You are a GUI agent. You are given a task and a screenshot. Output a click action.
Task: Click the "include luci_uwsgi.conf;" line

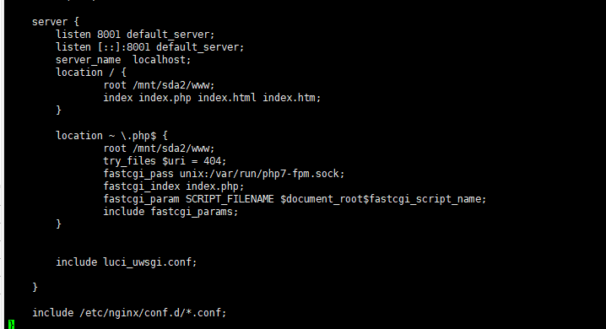127,262
